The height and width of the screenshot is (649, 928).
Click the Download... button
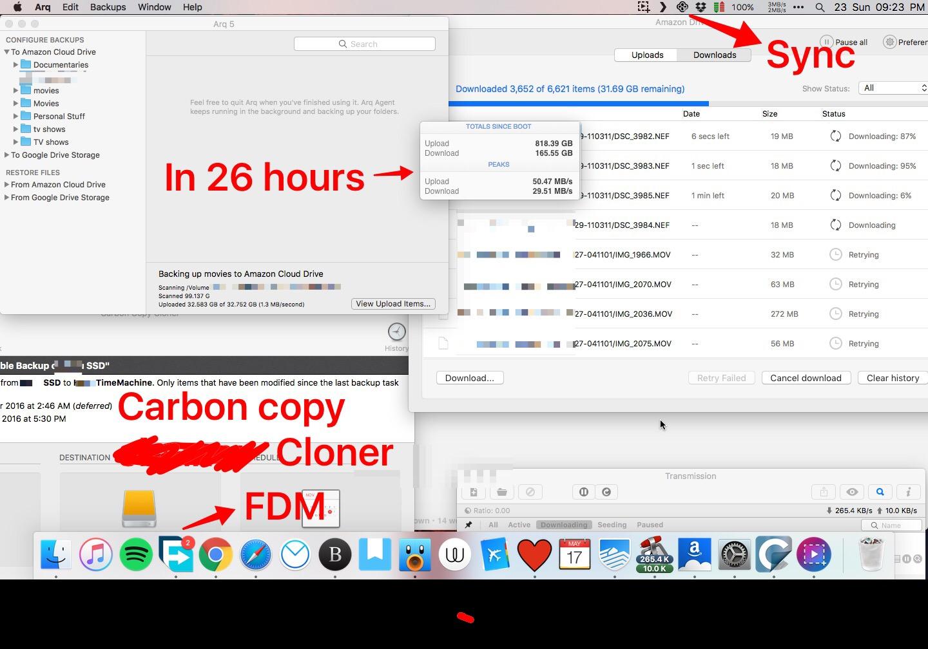470,378
